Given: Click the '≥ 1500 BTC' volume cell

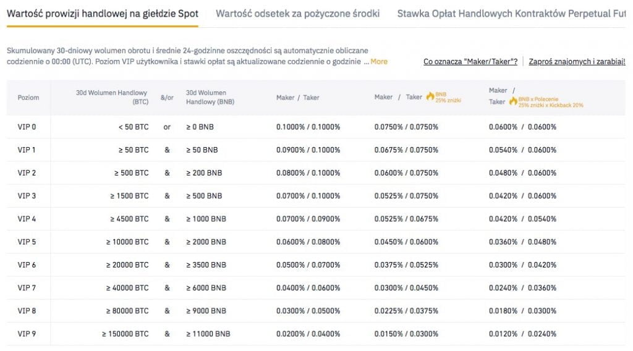Looking at the screenshot, I should click(129, 196).
